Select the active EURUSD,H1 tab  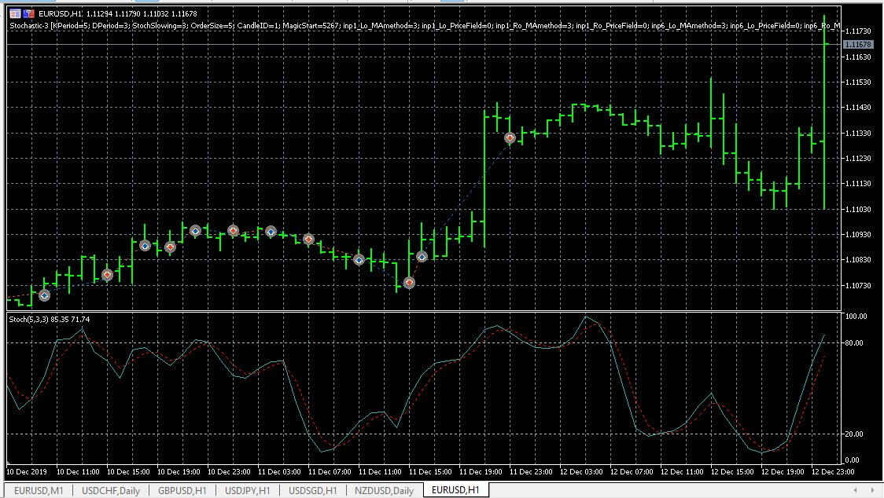[x=455, y=490]
